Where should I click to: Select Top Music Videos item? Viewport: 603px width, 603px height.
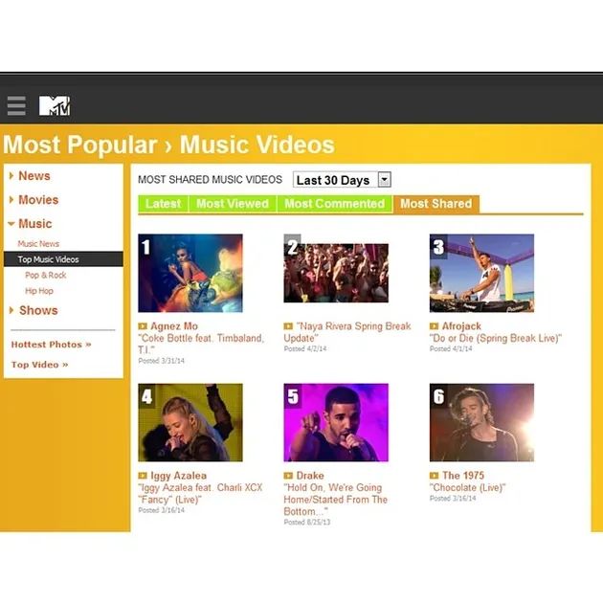[x=63, y=259]
